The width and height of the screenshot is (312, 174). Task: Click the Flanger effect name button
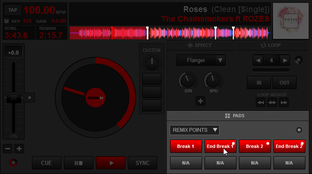point(196,60)
